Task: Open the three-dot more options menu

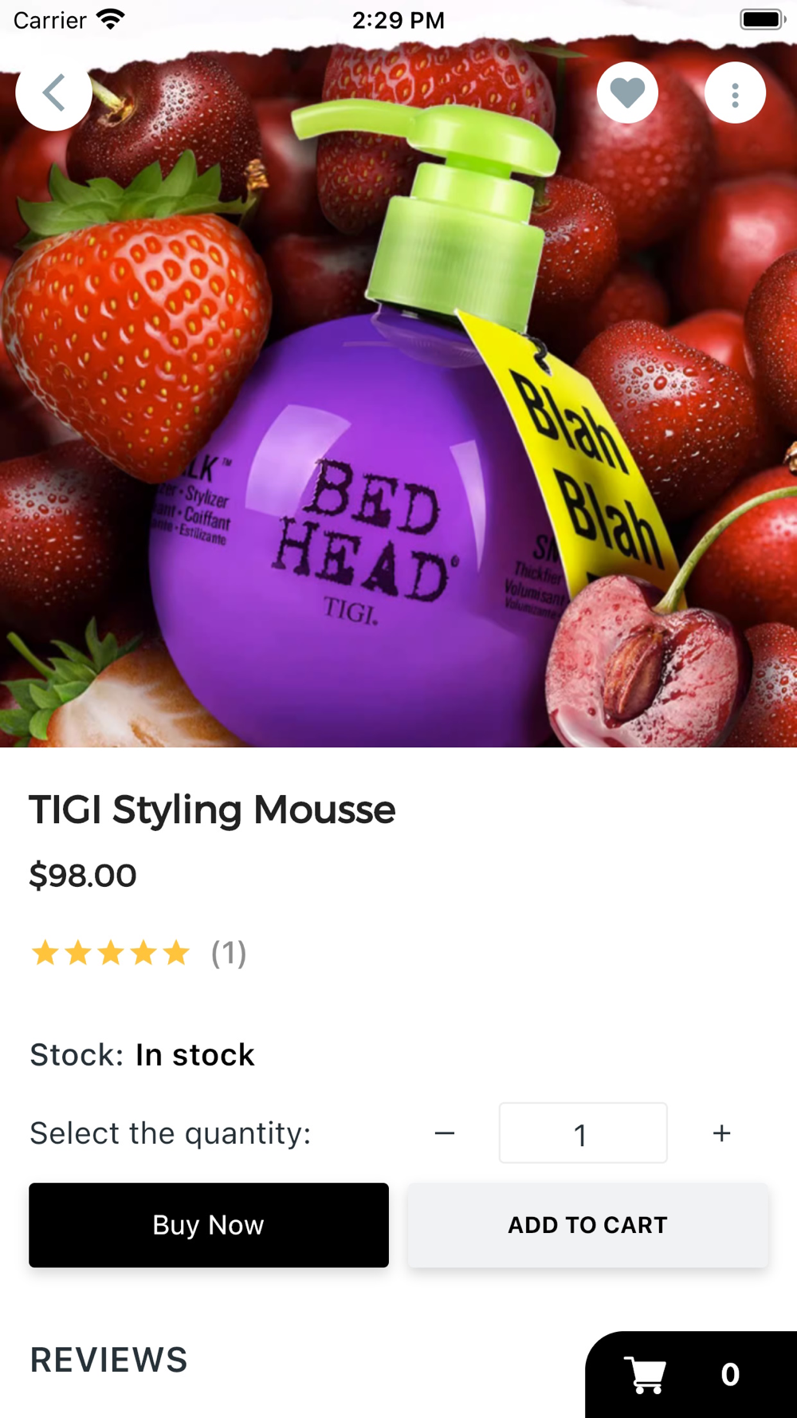Action: click(735, 93)
